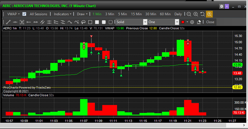The image size is (248, 129).
Task: Zoom out the chart
Action: (x=189, y=14)
